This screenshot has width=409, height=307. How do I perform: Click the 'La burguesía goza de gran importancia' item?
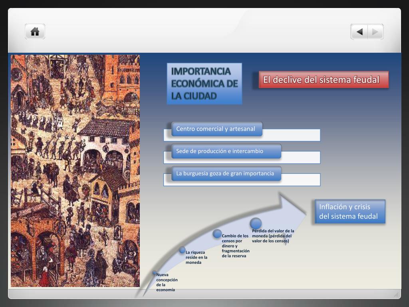(x=226, y=173)
